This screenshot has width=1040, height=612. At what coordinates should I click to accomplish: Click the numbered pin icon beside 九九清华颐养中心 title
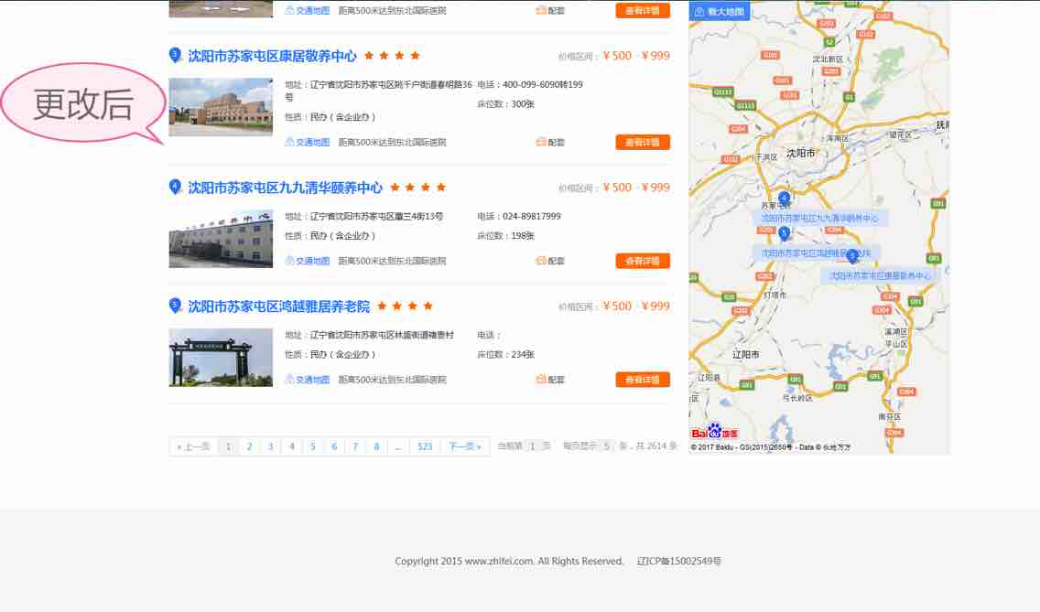175,187
